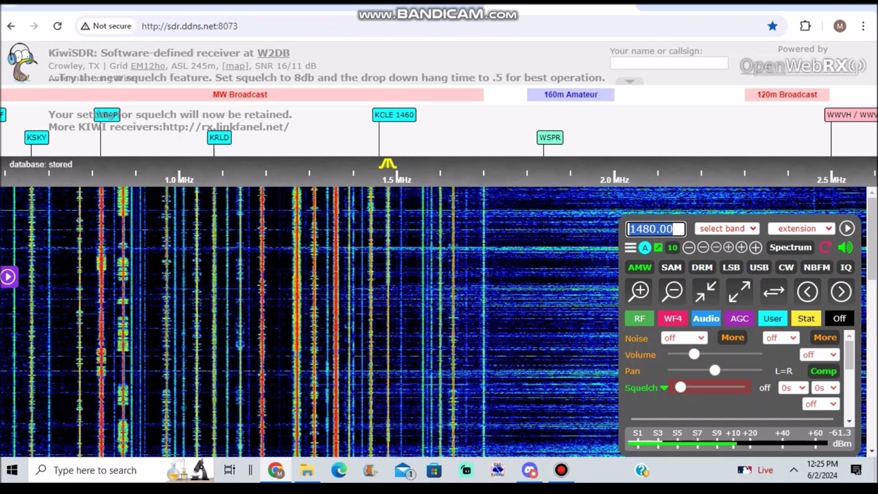Select NBFM demodulation mode
Viewport: 878px width, 494px height.
(x=816, y=268)
